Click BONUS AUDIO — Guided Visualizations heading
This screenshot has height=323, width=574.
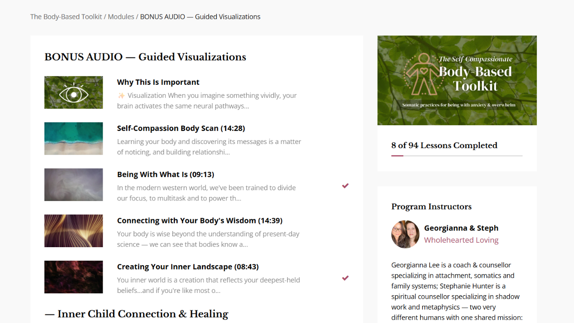click(145, 57)
